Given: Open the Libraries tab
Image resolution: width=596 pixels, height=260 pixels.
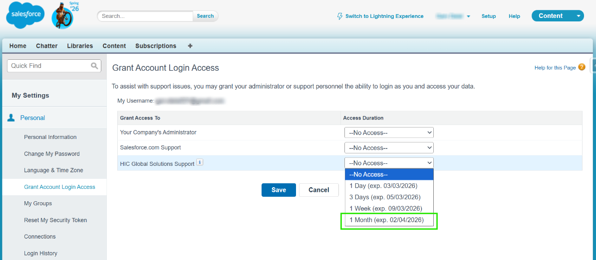Looking at the screenshot, I should click(x=80, y=46).
